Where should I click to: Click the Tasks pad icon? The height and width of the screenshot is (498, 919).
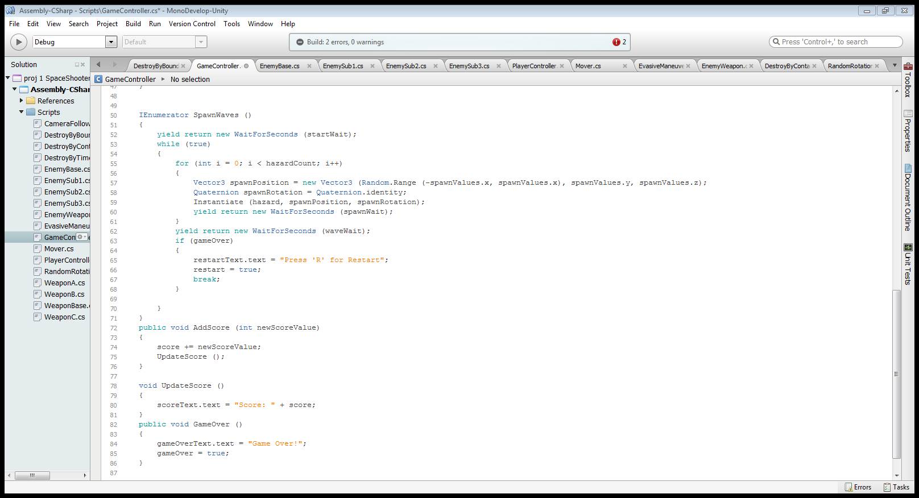(x=887, y=487)
